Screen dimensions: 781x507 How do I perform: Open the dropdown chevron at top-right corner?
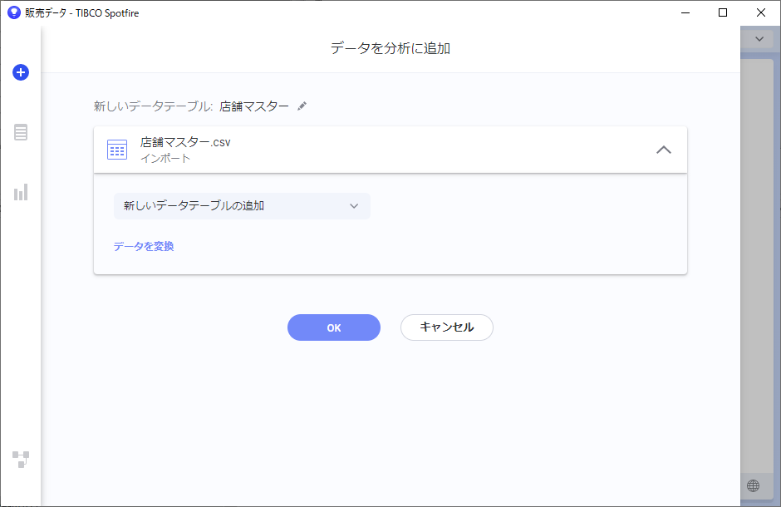(x=759, y=39)
